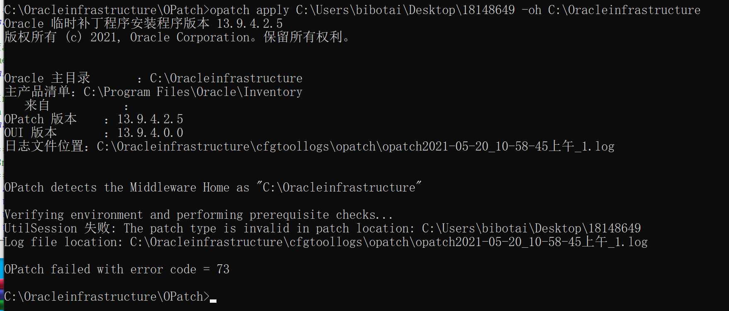The height and width of the screenshot is (311, 729).
Task: Click the Oracle 主目录 path C:\Oracleinfrastructure
Action: point(226,78)
